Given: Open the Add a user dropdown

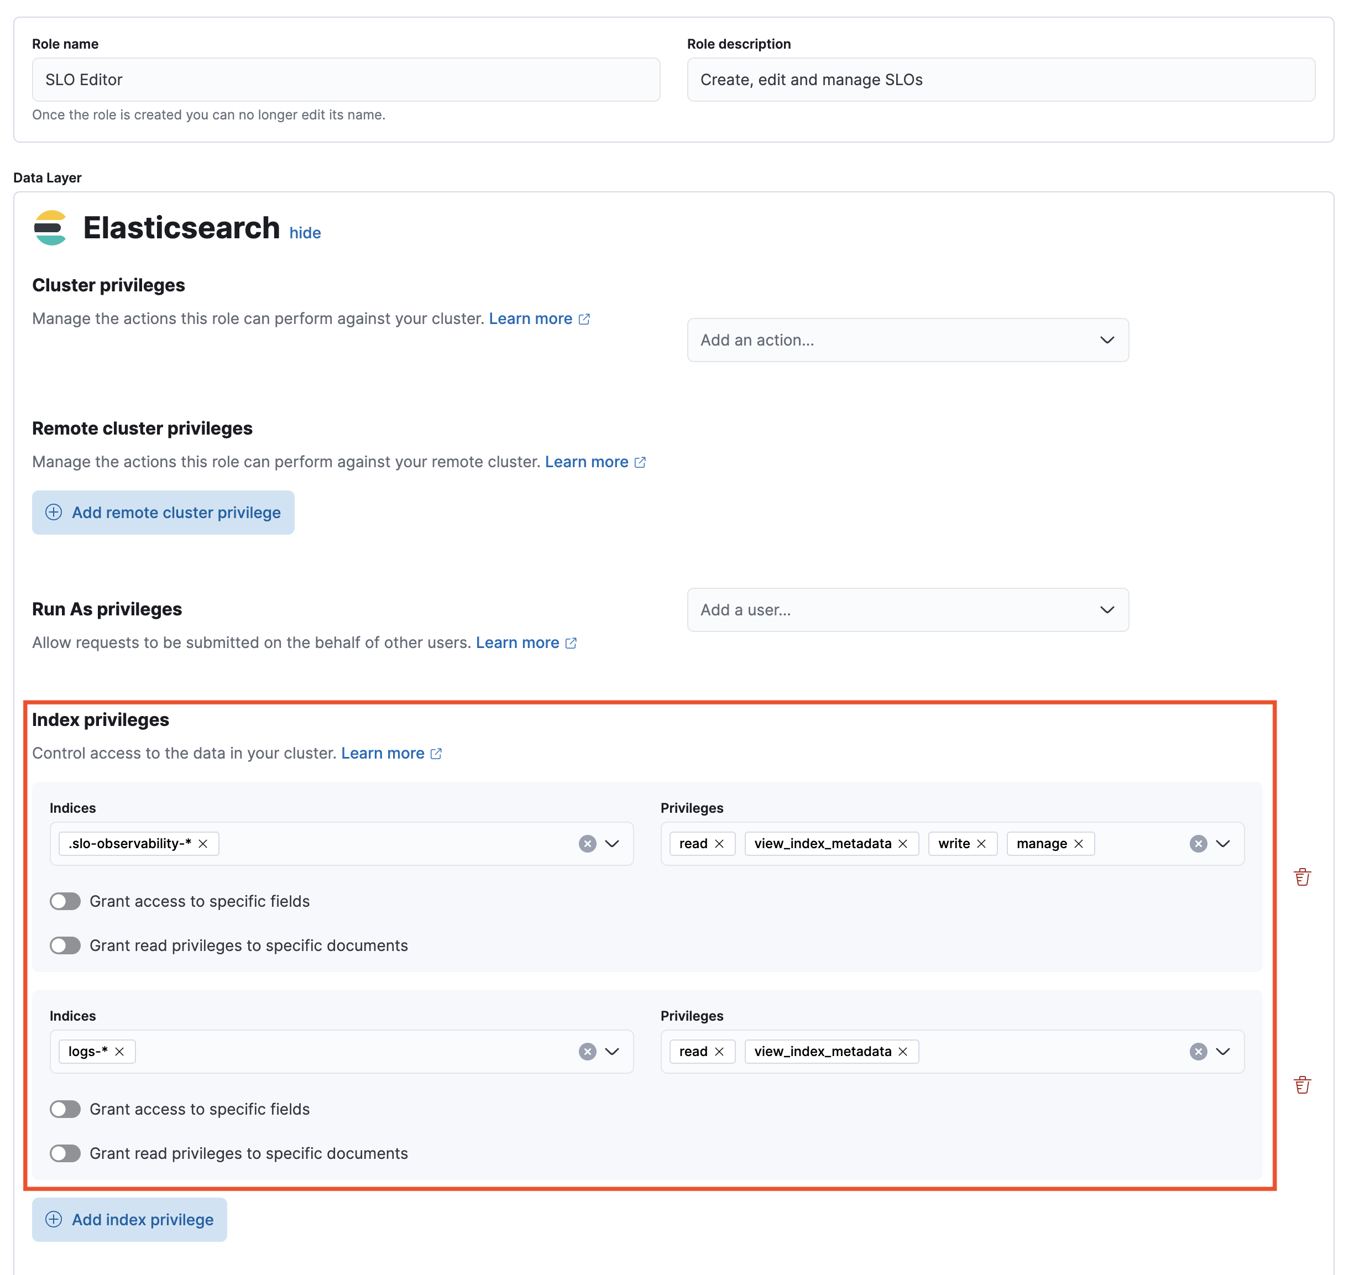Looking at the screenshot, I should click(907, 610).
